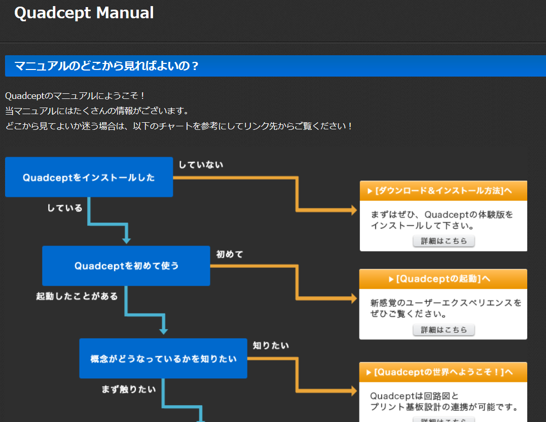Click the まず触りたい branch label
This screenshot has width=546, height=422.
coord(128,389)
